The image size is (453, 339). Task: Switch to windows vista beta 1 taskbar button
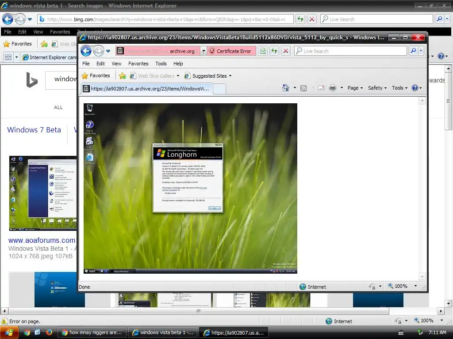(x=163, y=333)
